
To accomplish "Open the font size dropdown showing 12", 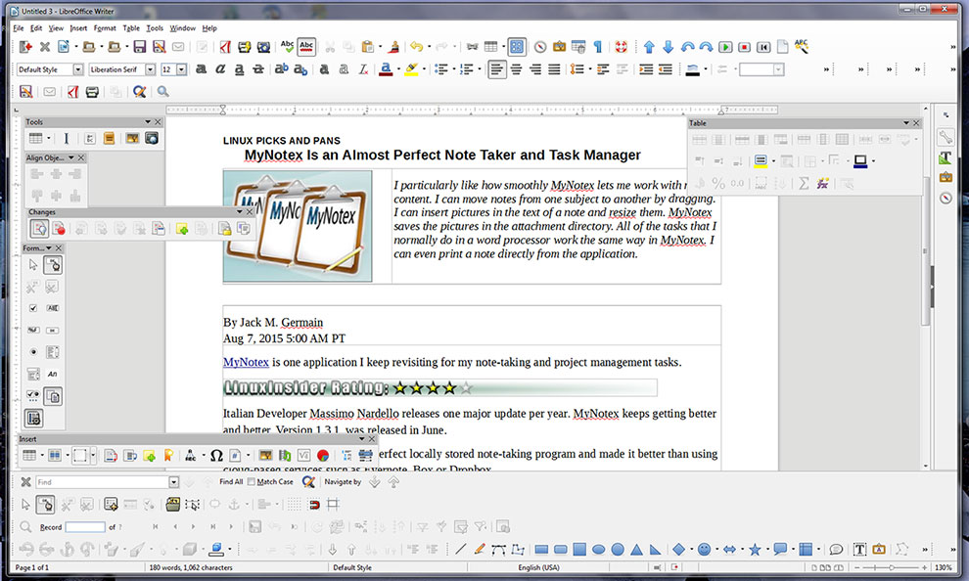I will (x=182, y=69).
